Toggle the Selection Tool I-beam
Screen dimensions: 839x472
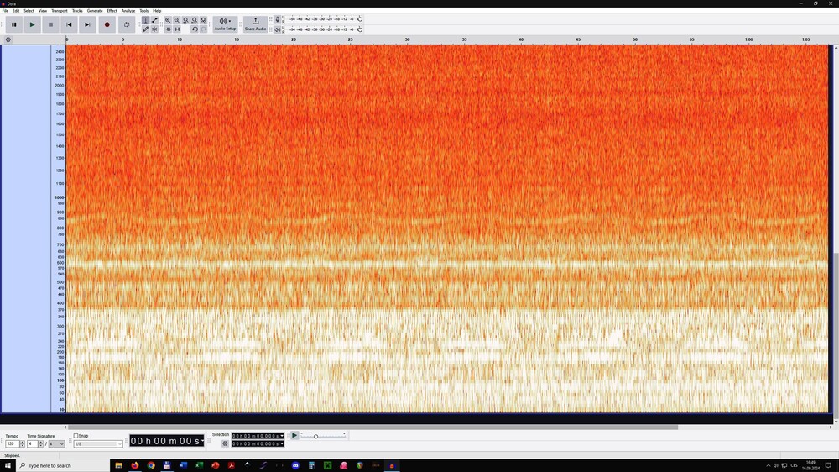point(145,20)
